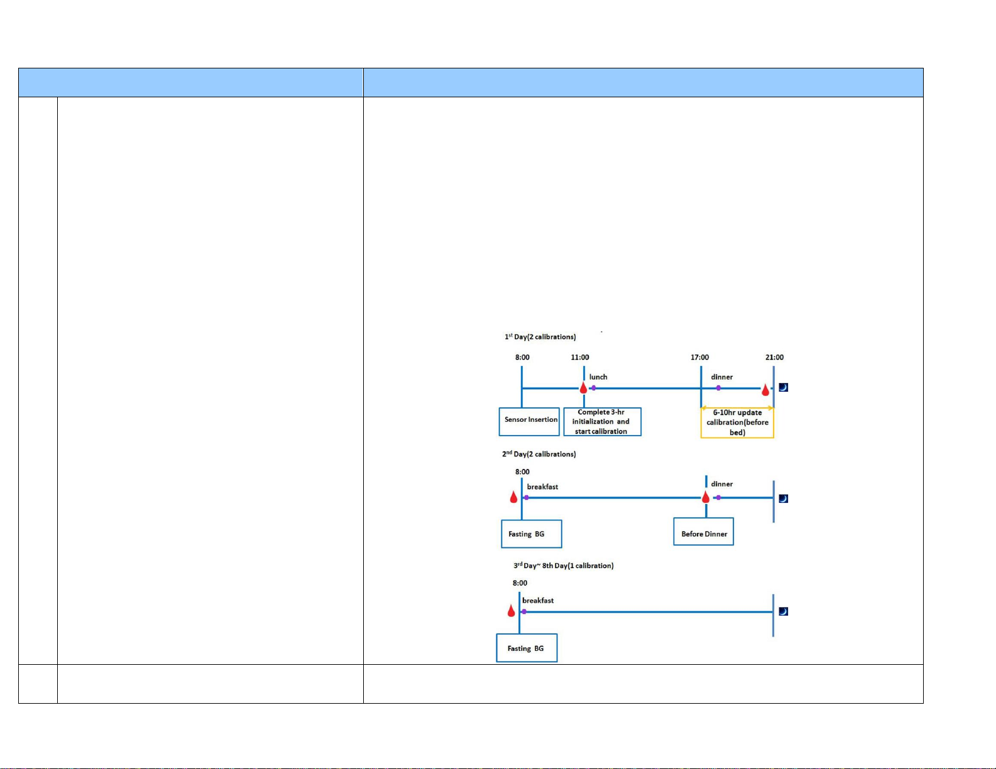
Task: Click the "dinner" label on the 1st Day timeline
Action: click(722, 377)
